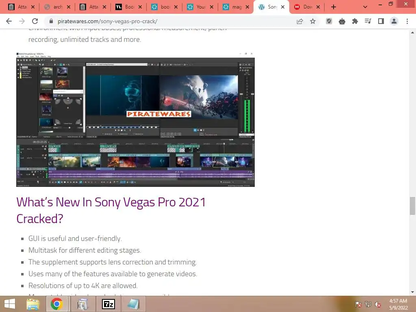Click text 'recording, unlimited tracks and more.'

85,39
